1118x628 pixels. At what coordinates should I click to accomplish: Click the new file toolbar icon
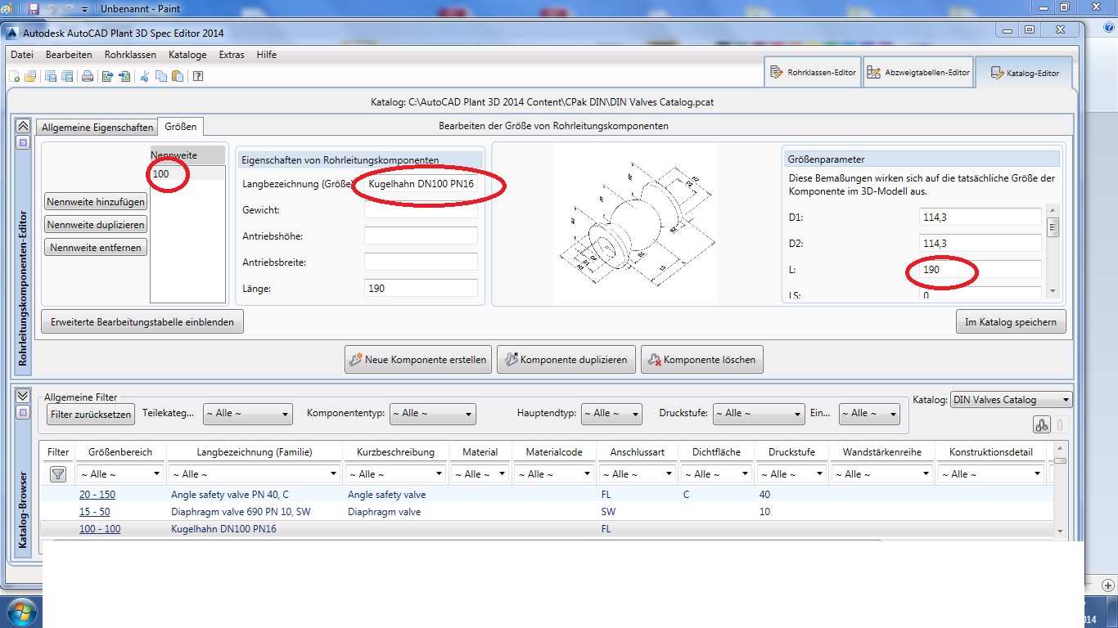point(15,76)
